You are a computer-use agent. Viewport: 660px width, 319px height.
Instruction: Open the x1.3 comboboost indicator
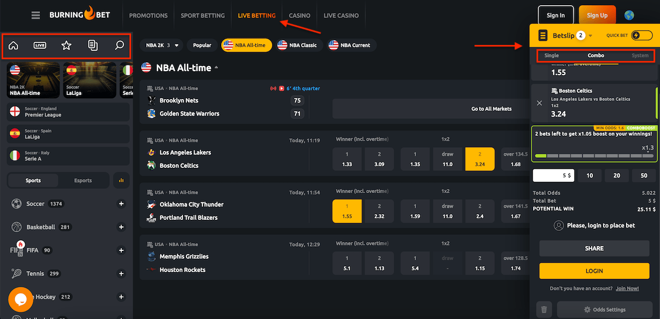647,148
